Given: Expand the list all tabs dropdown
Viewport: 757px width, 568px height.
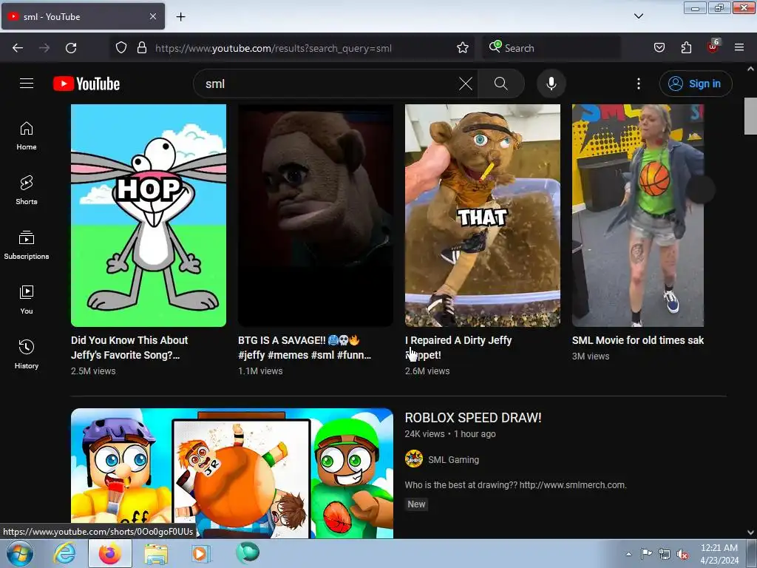Looking at the screenshot, I should click(x=638, y=16).
